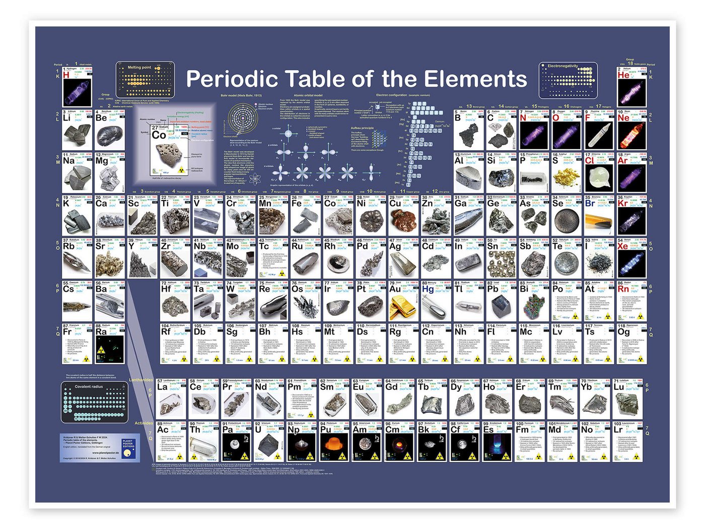
Task: Open the Bismuth (Bi) element card
Action: click(x=534, y=301)
